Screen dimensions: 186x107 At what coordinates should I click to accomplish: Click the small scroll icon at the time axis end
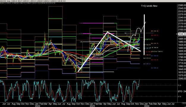pyautogui.click(x=184, y=103)
